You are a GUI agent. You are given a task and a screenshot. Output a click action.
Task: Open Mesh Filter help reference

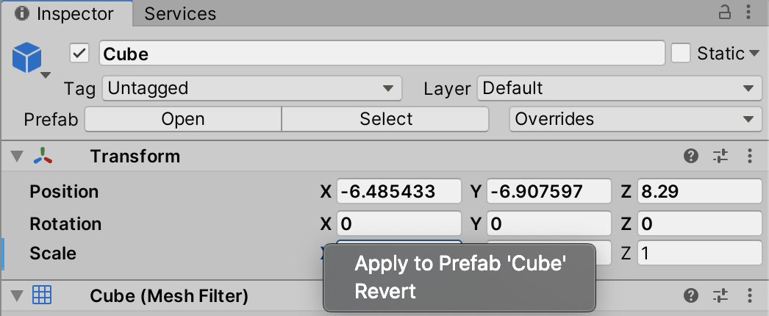691,296
